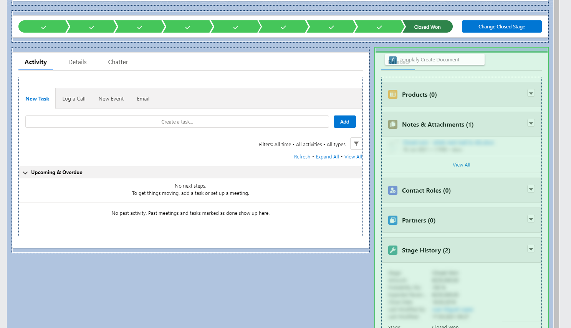Click the Partners section icon
The width and height of the screenshot is (571, 328).
393,220
